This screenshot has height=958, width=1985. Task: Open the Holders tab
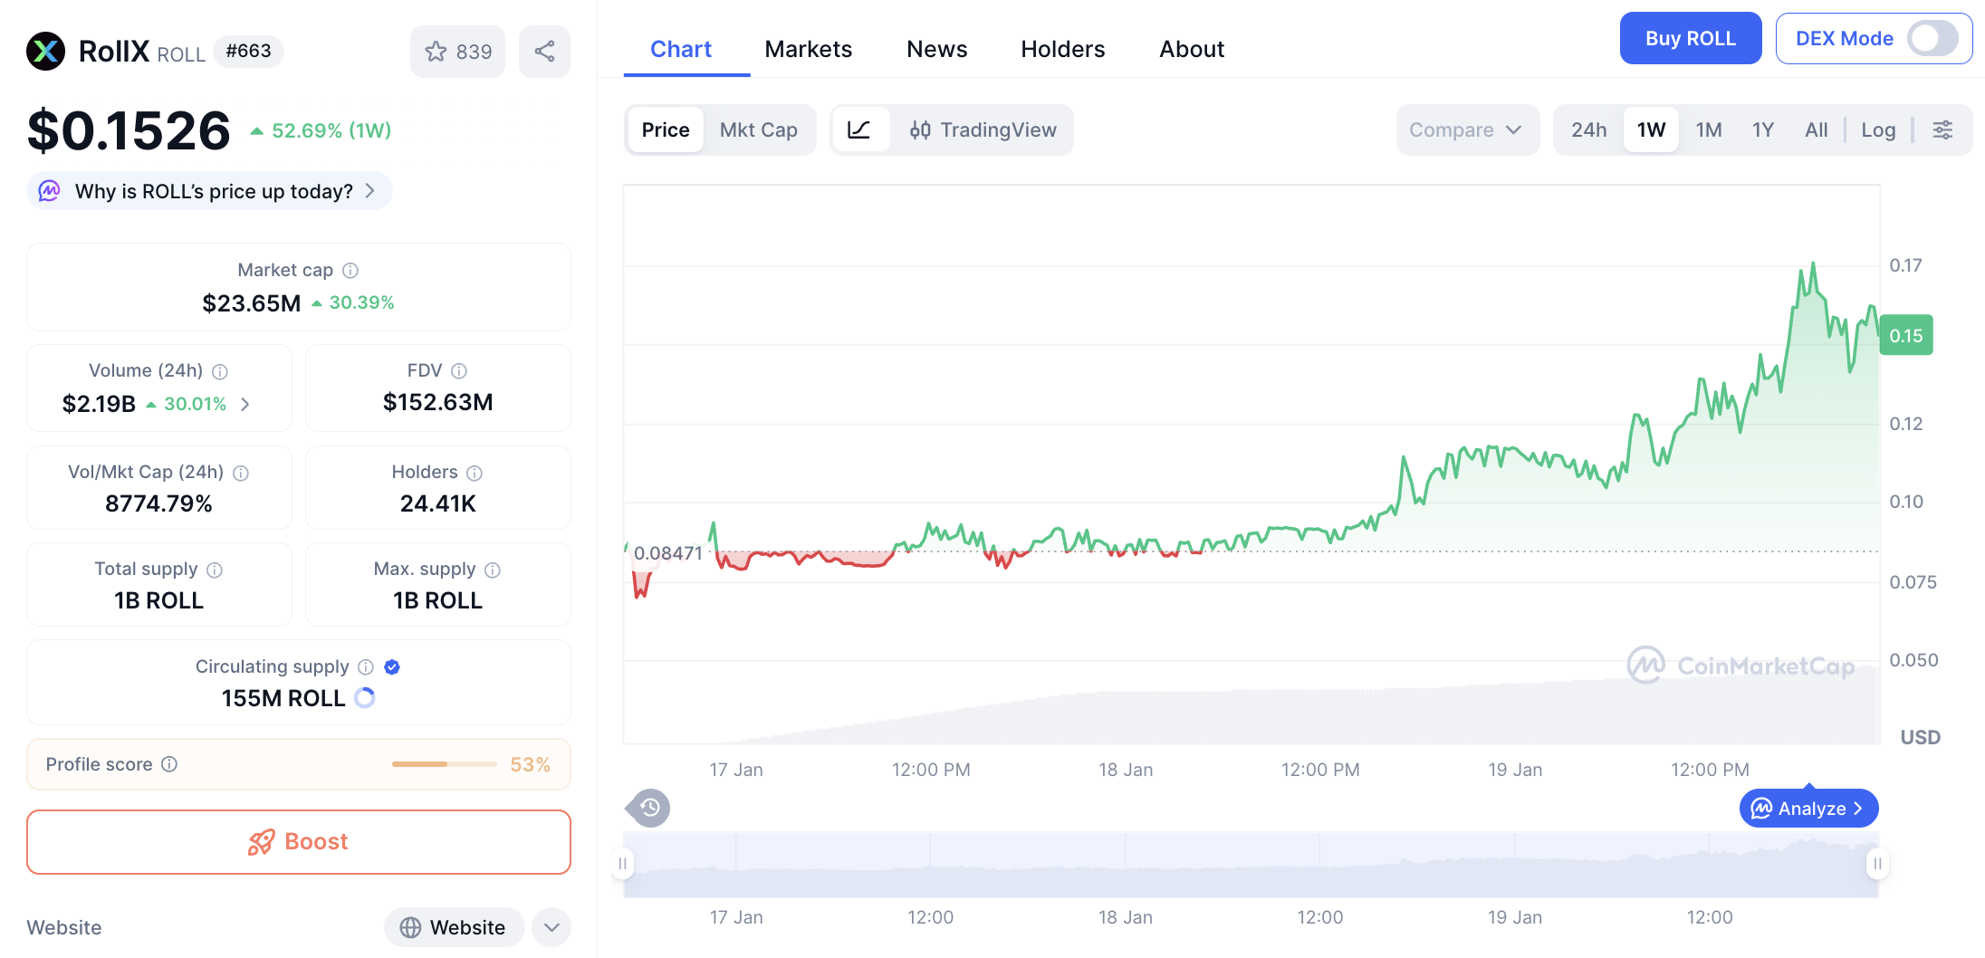coord(1062,49)
